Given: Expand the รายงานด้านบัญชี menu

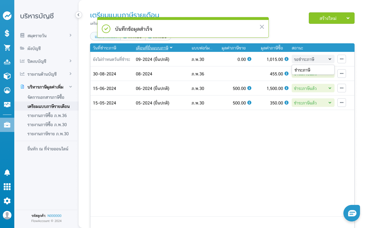Looking at the screenshot, I should point(46,74).
